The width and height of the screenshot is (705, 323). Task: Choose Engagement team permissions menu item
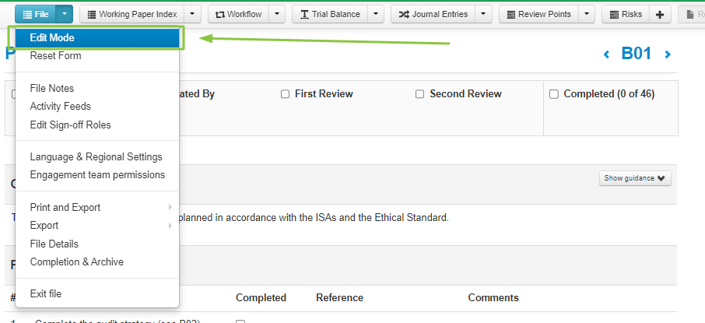[97, 174]
